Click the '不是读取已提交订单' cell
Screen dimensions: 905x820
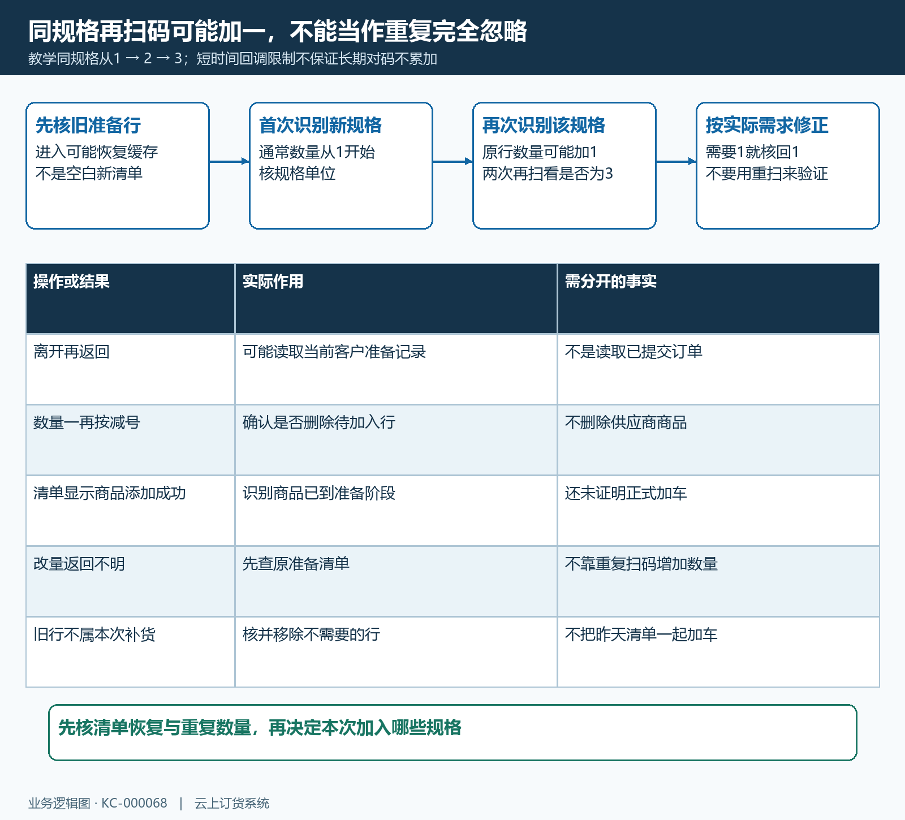pyautogui.click(x=718, y=369)
